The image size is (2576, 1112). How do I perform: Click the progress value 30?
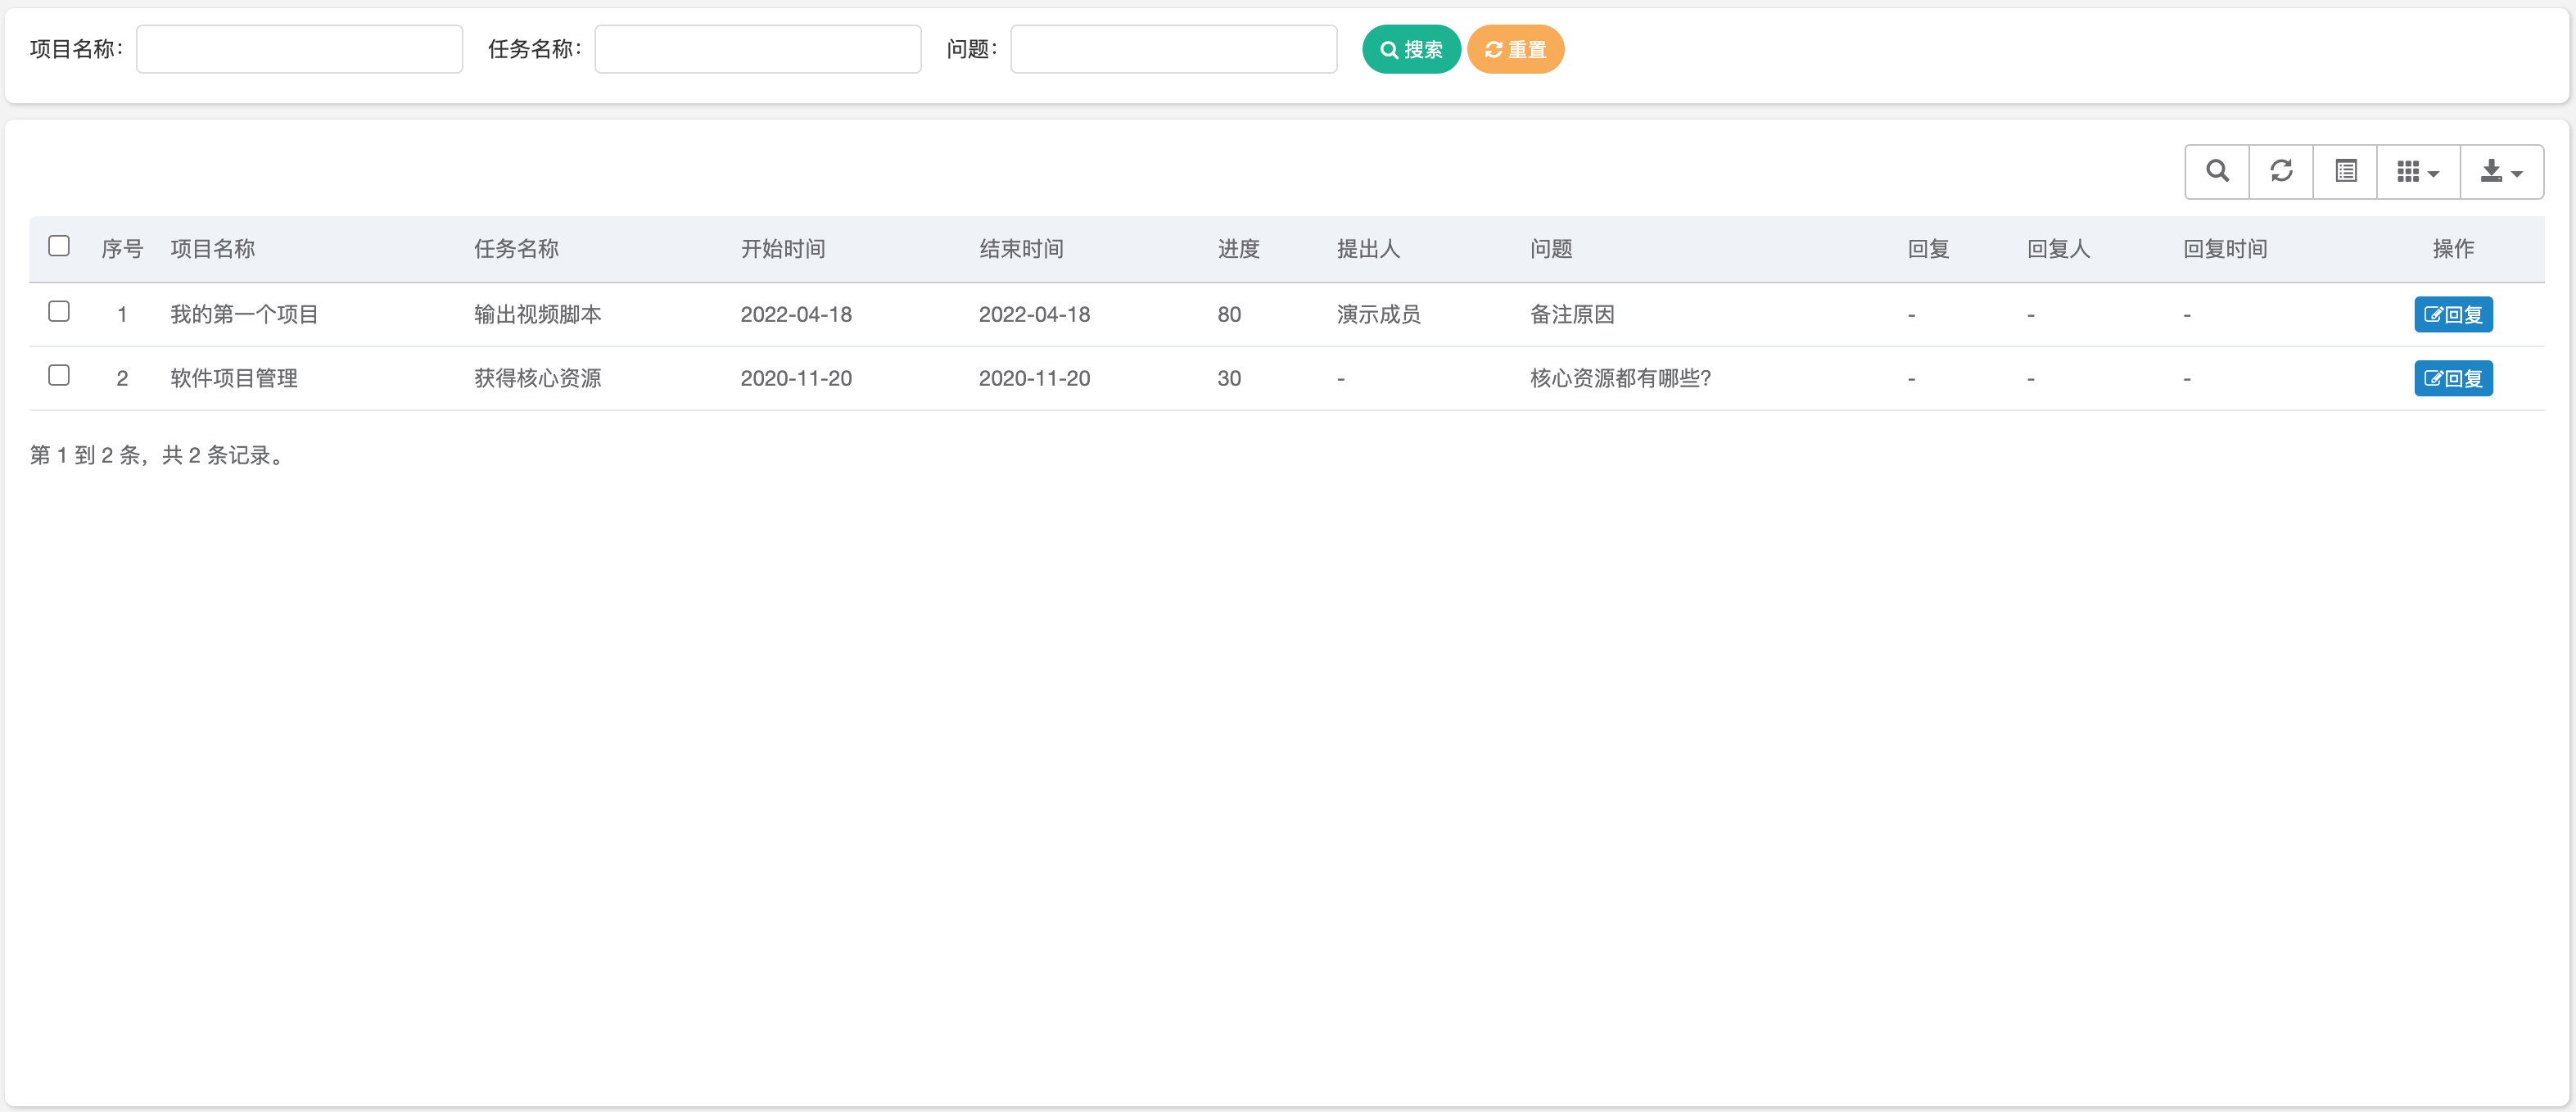click(x=1229, y=378)
